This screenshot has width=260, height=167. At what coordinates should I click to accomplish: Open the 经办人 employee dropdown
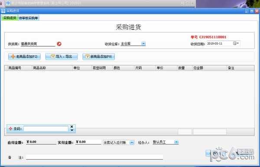coord(176,142)
